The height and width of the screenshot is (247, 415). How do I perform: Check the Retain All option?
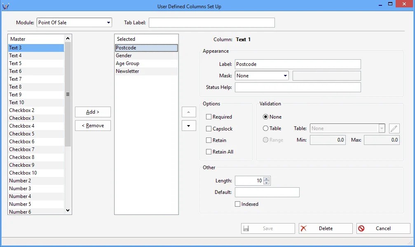tap(209, 151)
